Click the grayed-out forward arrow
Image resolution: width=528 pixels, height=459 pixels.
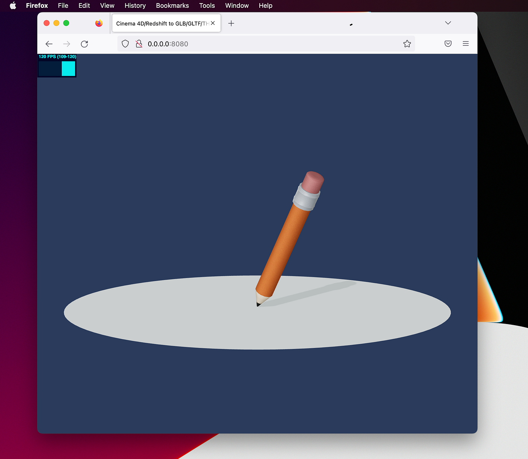(66, 44)
